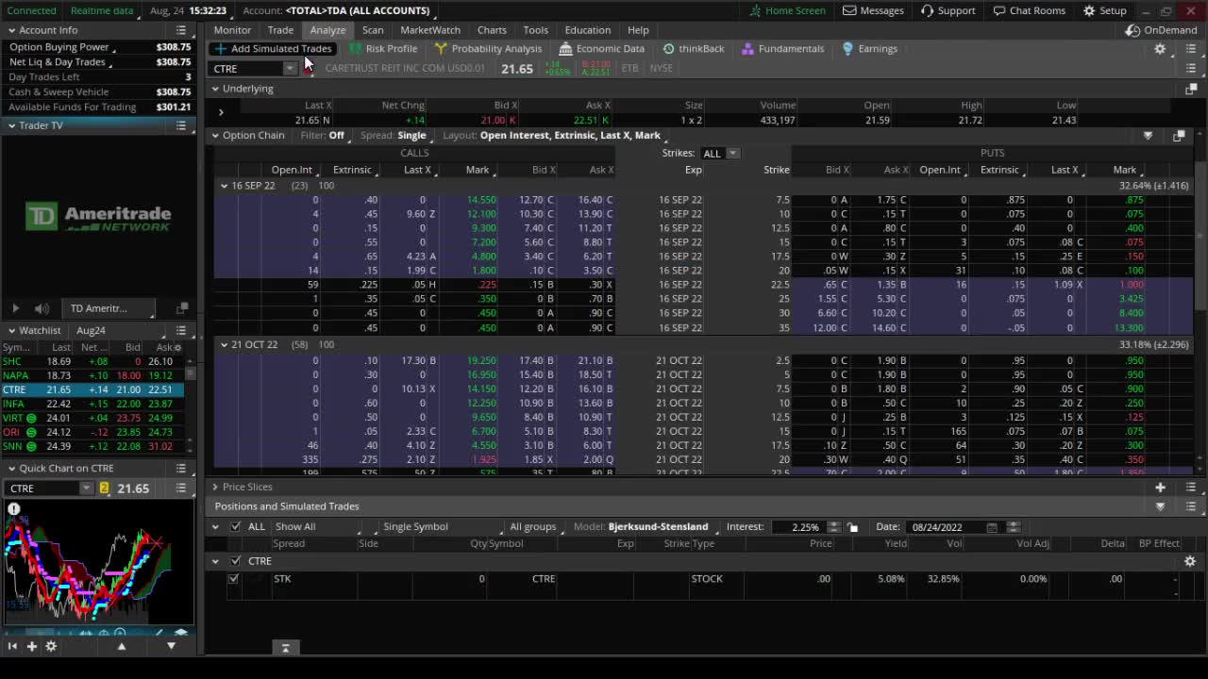Select the Trade main tab
1208x679 pixels.
[x=280, y=29]
